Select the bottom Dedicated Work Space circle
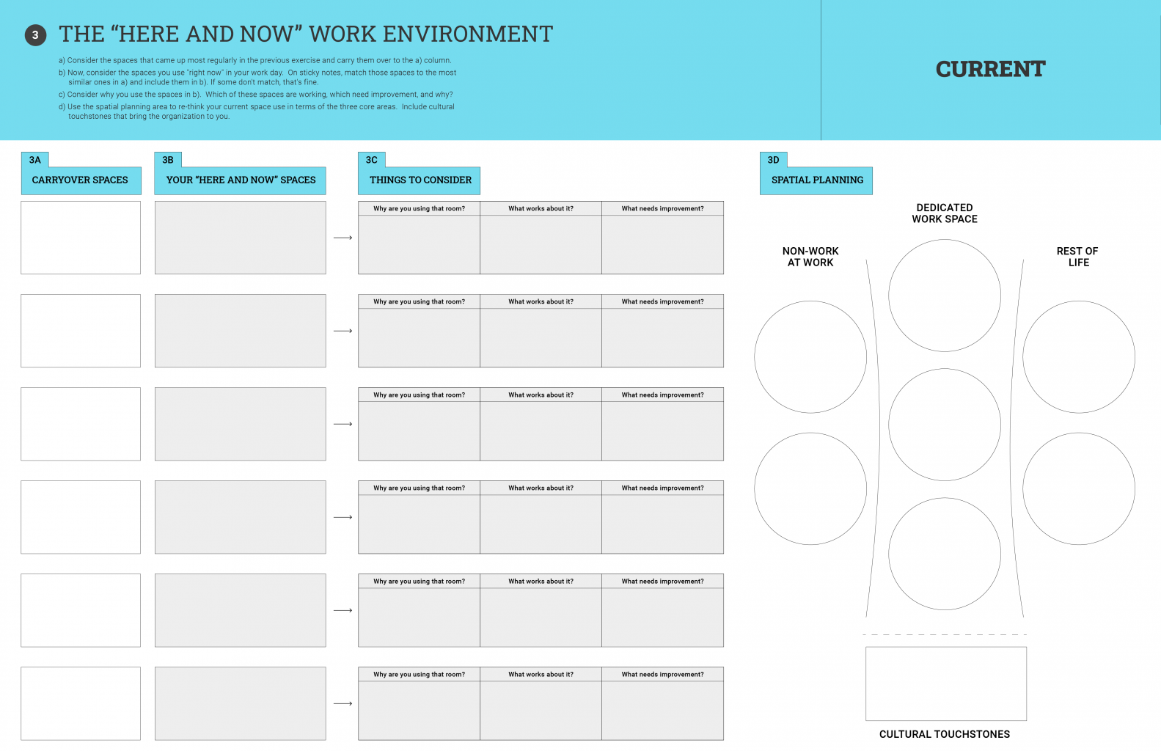 point(944,554)
